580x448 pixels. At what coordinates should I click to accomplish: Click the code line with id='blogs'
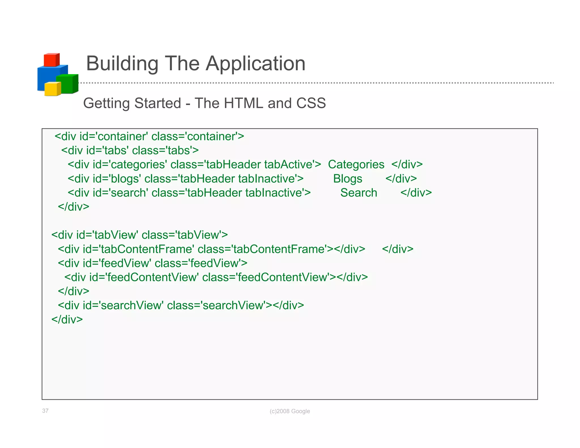click(x=242, y=179)
